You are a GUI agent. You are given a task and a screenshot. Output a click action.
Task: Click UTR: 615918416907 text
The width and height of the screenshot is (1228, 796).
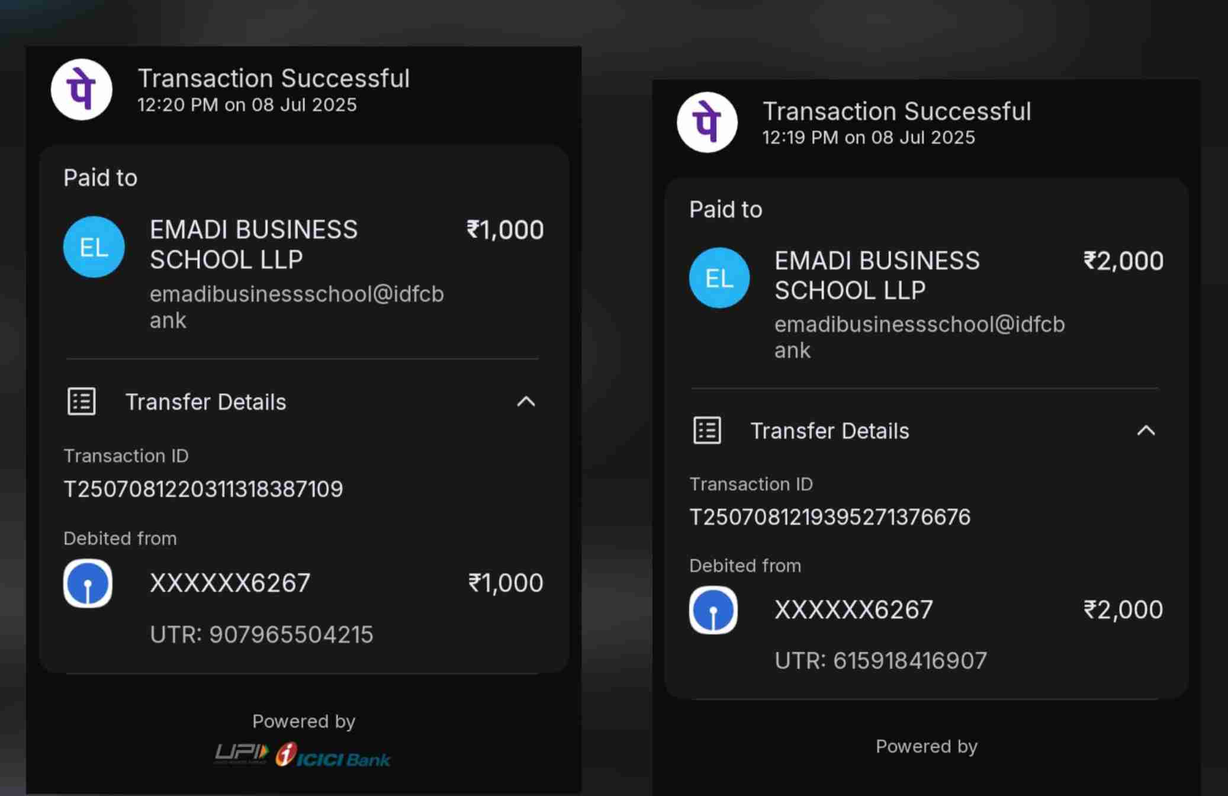point(880,660)
